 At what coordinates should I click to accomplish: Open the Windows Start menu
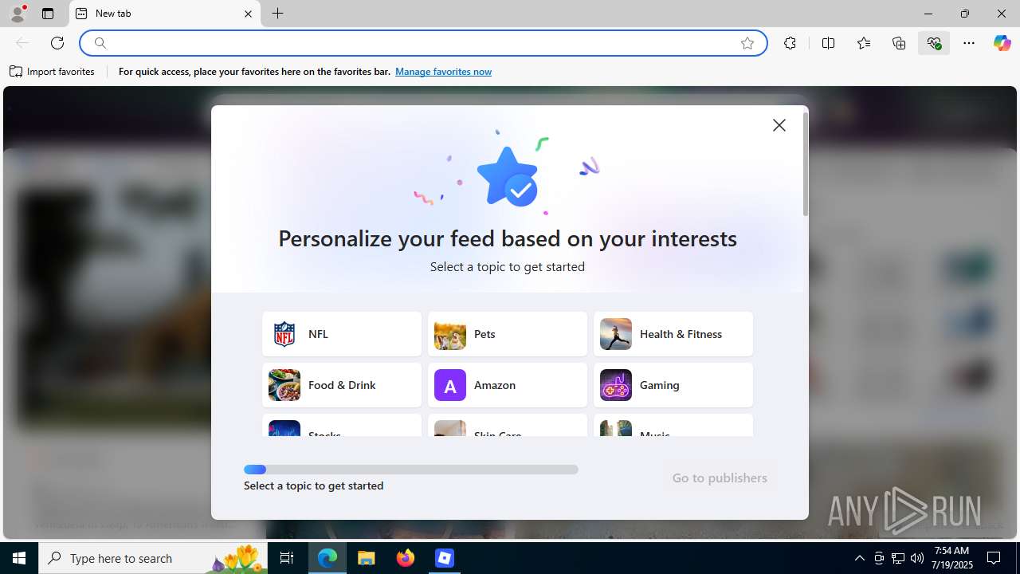pos(19,558)
